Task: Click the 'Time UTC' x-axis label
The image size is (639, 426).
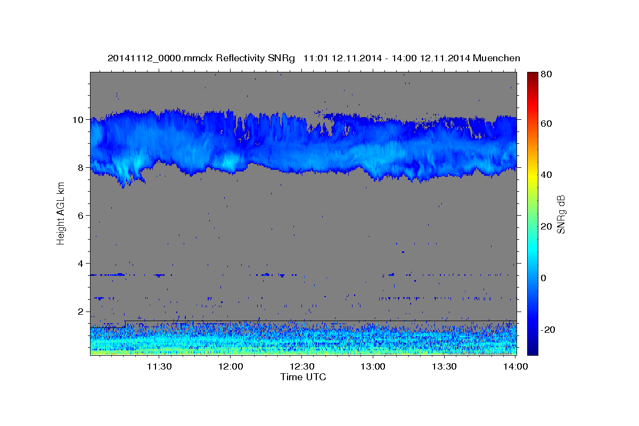Action: click(x=303, y=377)
